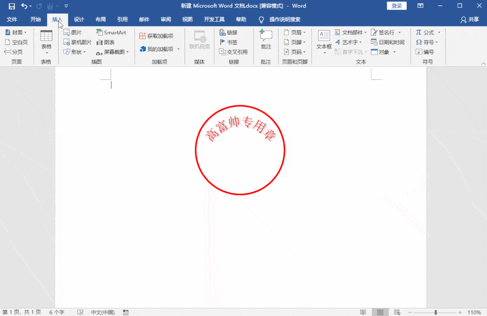Insert a SmartArt graphic
This screenshot has width=487, height=316.
[111, 32]
